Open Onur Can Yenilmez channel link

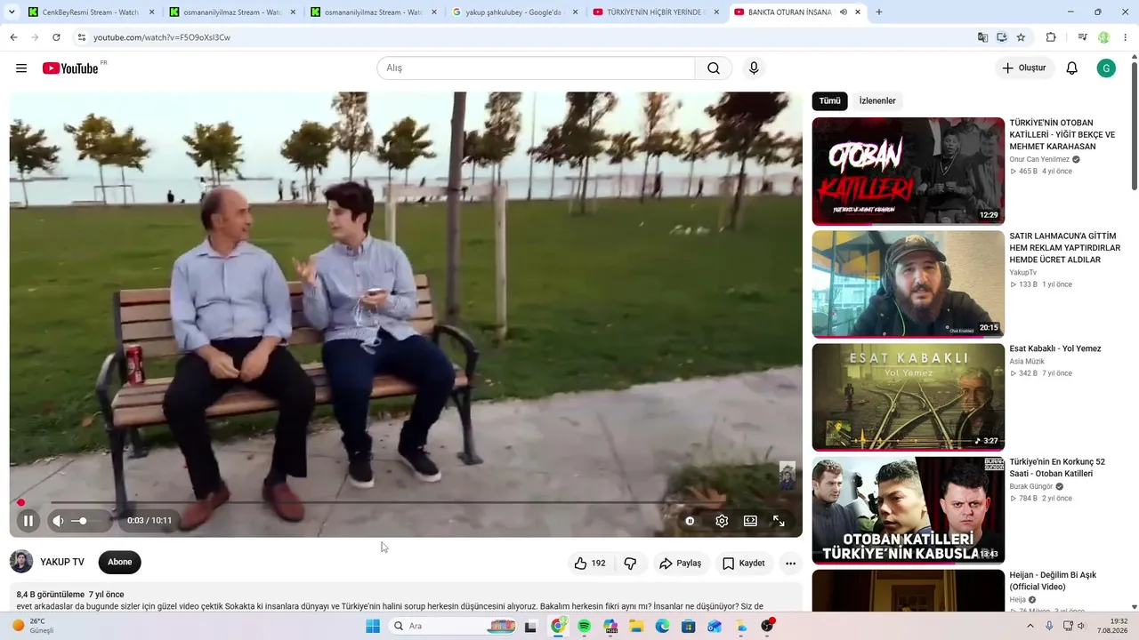[1039, 160]
